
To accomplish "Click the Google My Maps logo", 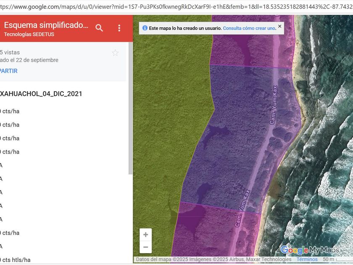I will (310, 250).
